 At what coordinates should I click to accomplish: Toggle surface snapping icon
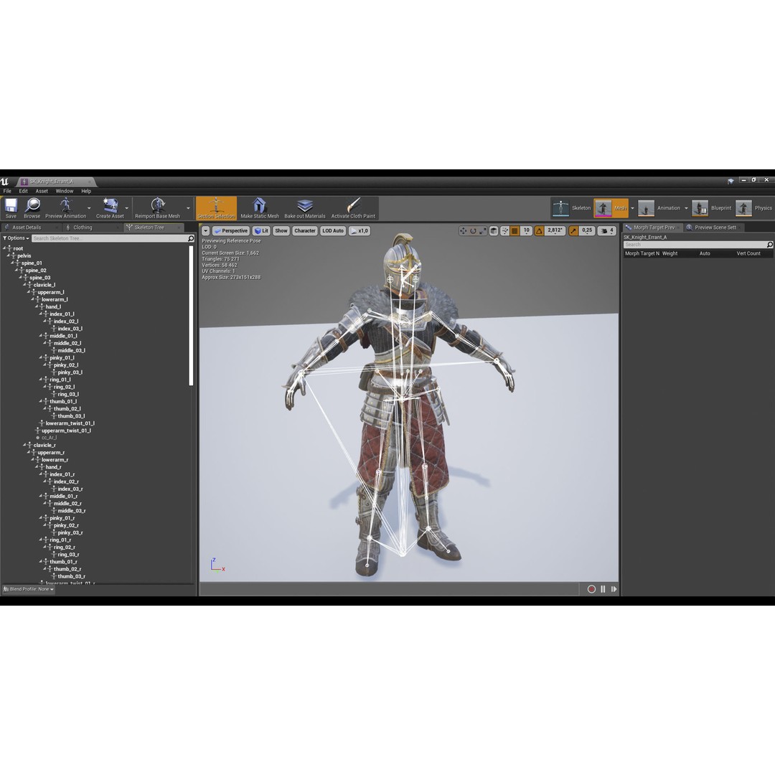click(504, 231)
